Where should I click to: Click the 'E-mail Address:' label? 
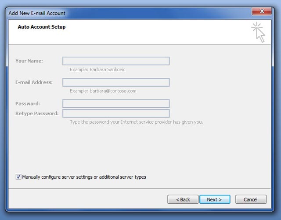34,82
